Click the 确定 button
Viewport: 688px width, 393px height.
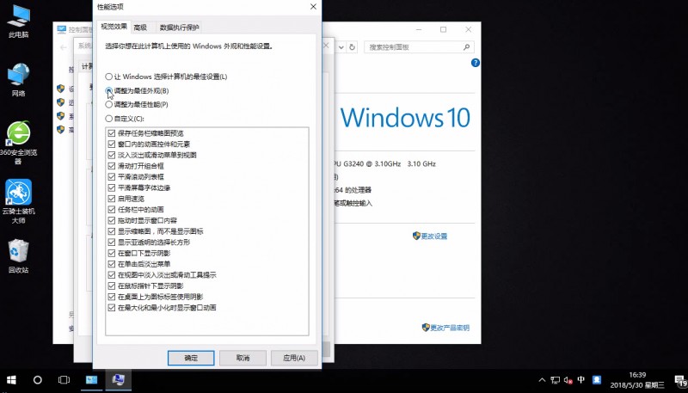pos(191,358)
